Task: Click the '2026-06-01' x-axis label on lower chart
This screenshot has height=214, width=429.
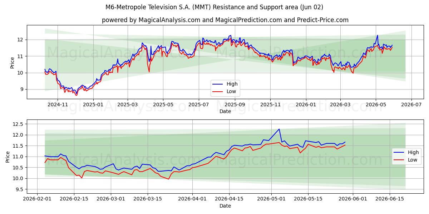Action: [x=353, y=199]
